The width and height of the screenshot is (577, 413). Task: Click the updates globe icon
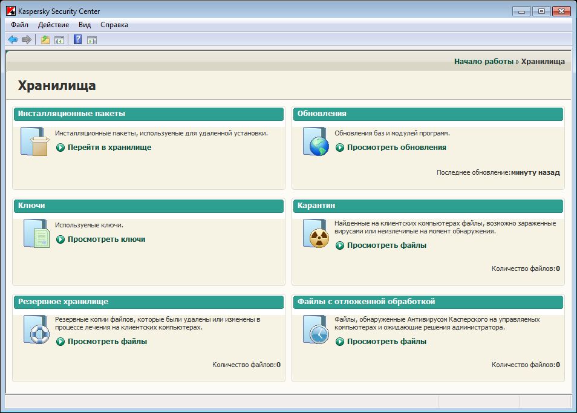[316, 141]
